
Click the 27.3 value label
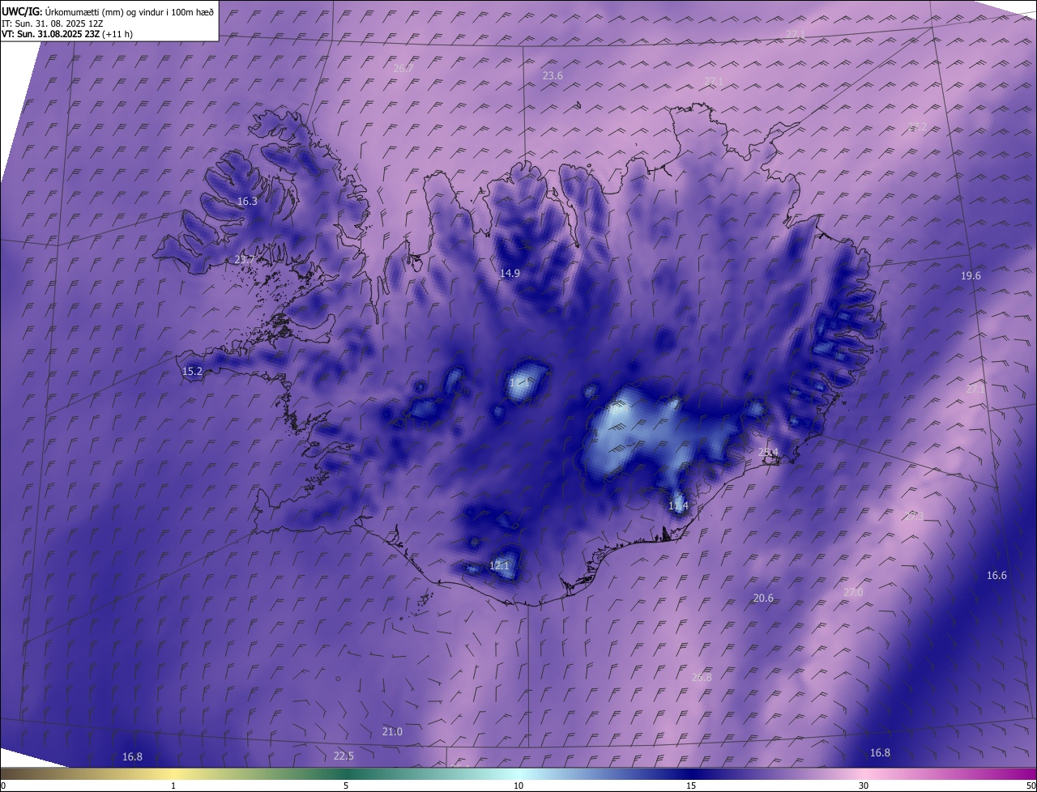[914, 517]
